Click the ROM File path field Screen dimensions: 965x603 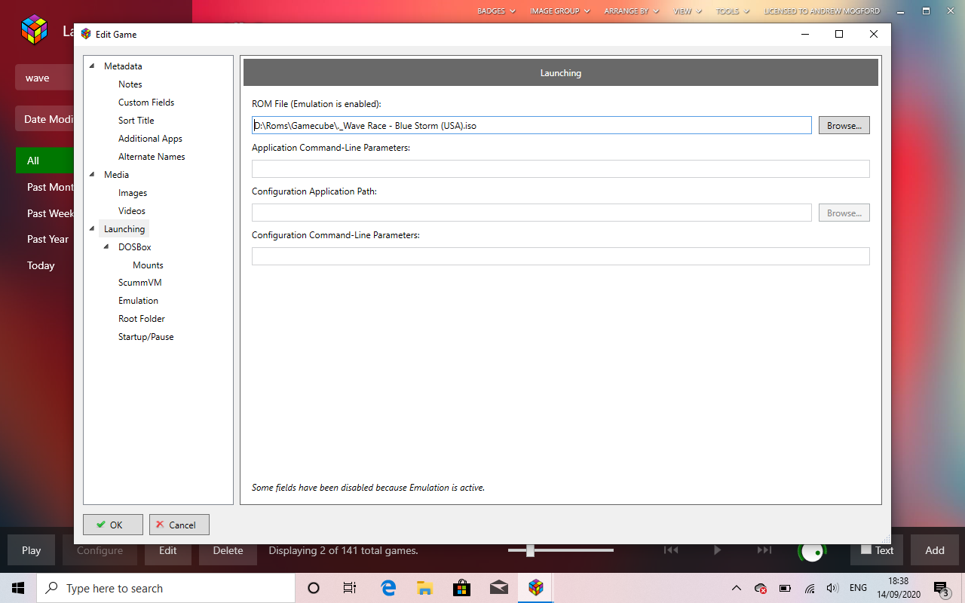532,125
